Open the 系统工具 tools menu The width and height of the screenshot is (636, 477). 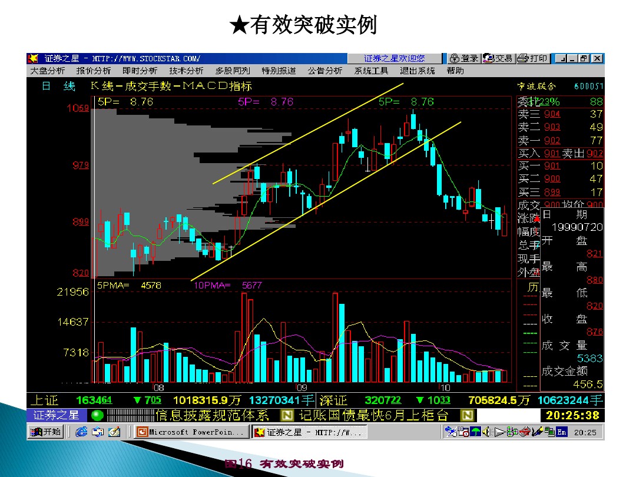[x=370, y=69]
